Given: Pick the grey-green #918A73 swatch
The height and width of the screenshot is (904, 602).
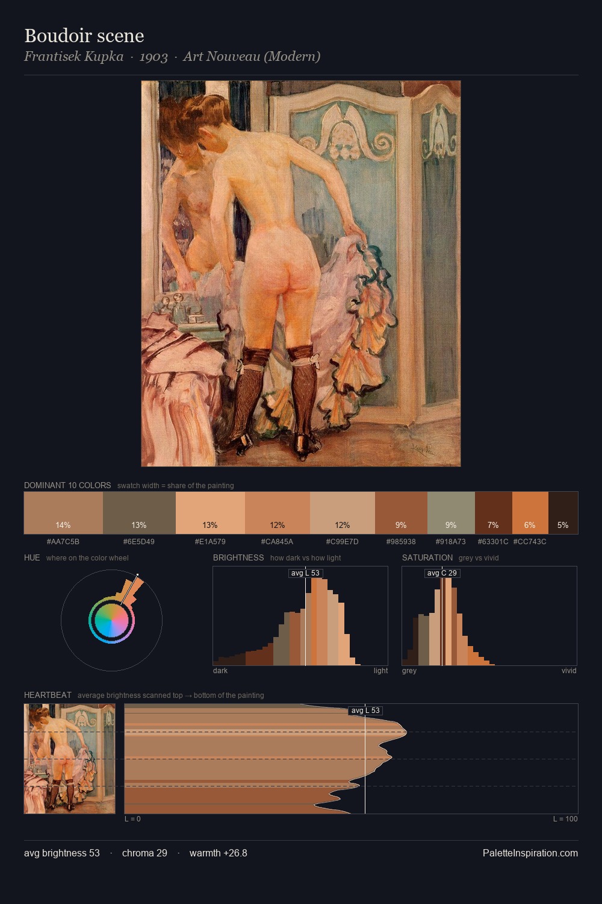Looking at the screenshot, I should pyautogui.click(x=451, y=513).
